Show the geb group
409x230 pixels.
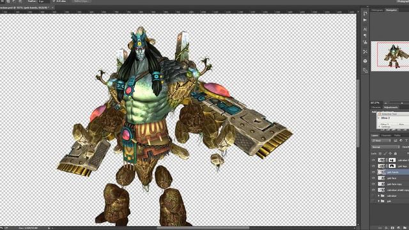pos(373,201)
